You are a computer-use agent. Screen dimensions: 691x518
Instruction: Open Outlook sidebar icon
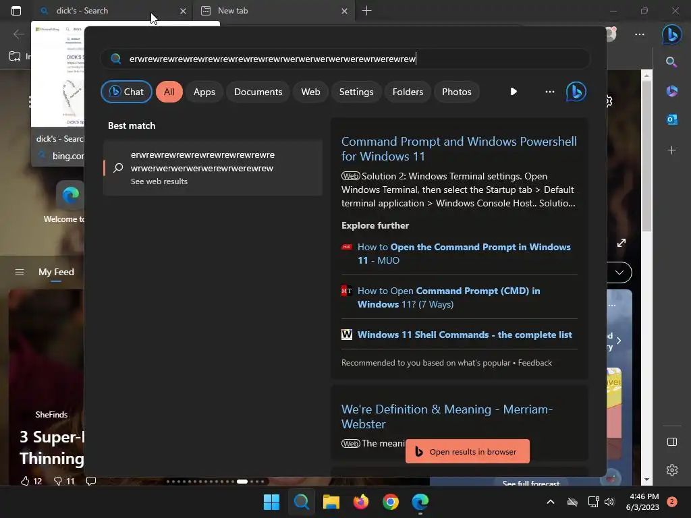click(671, 119)
